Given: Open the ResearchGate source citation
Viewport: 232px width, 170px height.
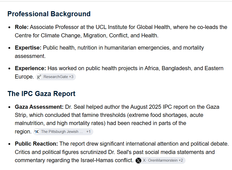Looking at the screenshot, I should pos(56,77).
